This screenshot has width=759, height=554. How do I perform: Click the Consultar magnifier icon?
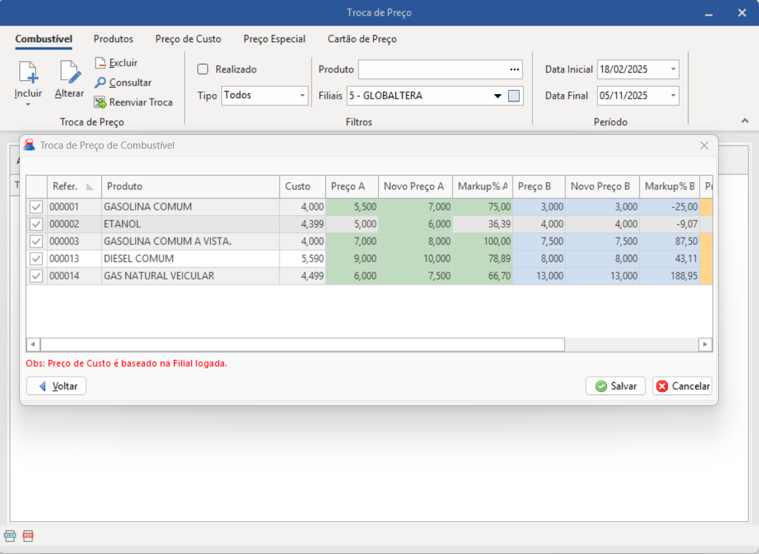click(100, 83)
